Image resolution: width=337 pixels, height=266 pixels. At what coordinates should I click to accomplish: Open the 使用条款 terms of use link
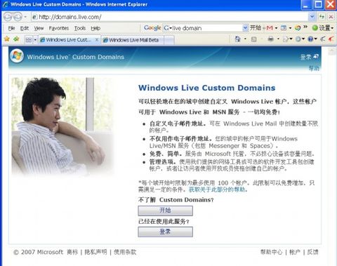tap(125, 252)
